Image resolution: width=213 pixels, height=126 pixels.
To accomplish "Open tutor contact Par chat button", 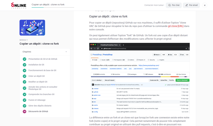I will [x=174, y=5].
